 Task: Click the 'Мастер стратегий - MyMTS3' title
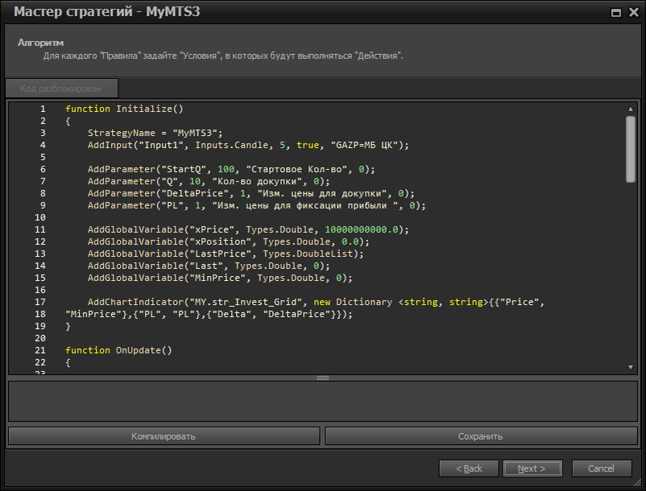106,11
